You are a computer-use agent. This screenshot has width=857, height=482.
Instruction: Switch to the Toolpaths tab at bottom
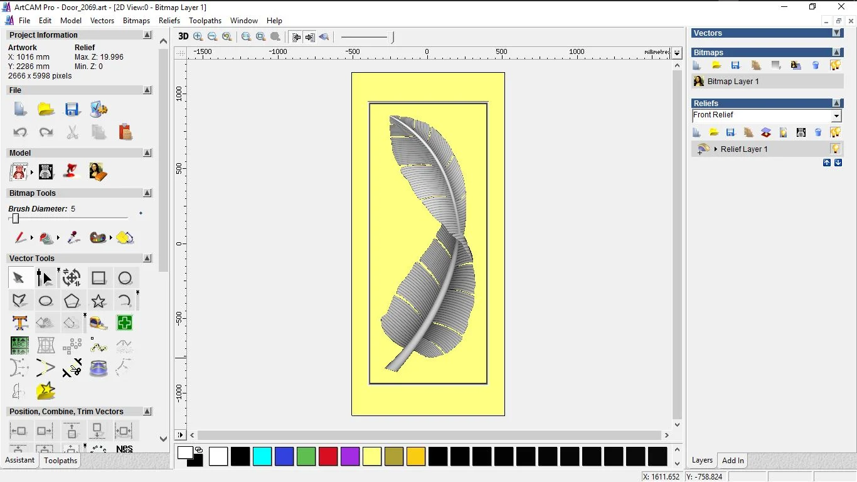60,461
